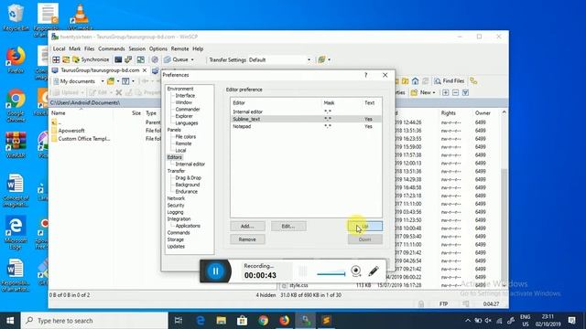Click the pencil annotate icon on recording bar
586x329 pixels.
click(x=374, y=271)
